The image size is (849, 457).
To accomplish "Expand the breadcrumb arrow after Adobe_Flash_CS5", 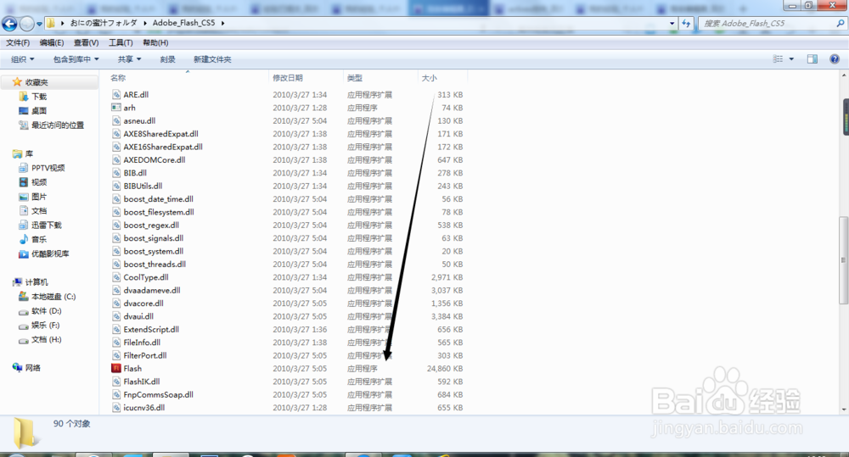I will (222, 23).
